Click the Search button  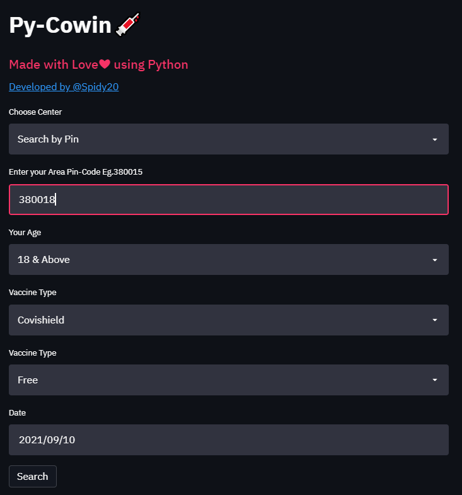tap(33, 476)
